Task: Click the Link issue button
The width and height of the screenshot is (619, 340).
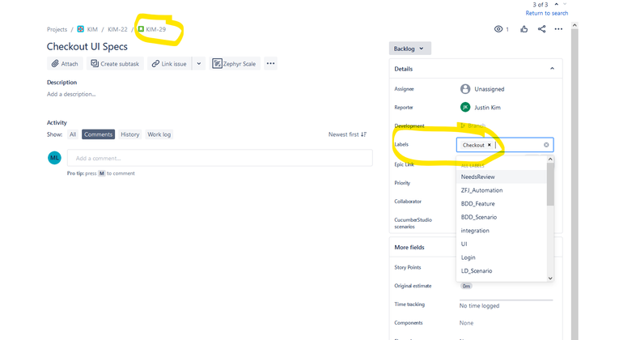Action: pos(170,64)
